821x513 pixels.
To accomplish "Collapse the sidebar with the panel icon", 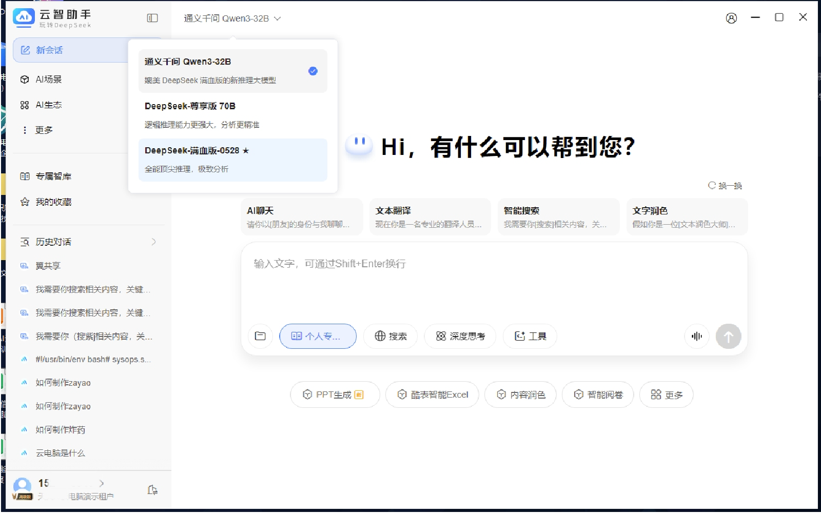I will pyautogui.click(x=152, y=18).
